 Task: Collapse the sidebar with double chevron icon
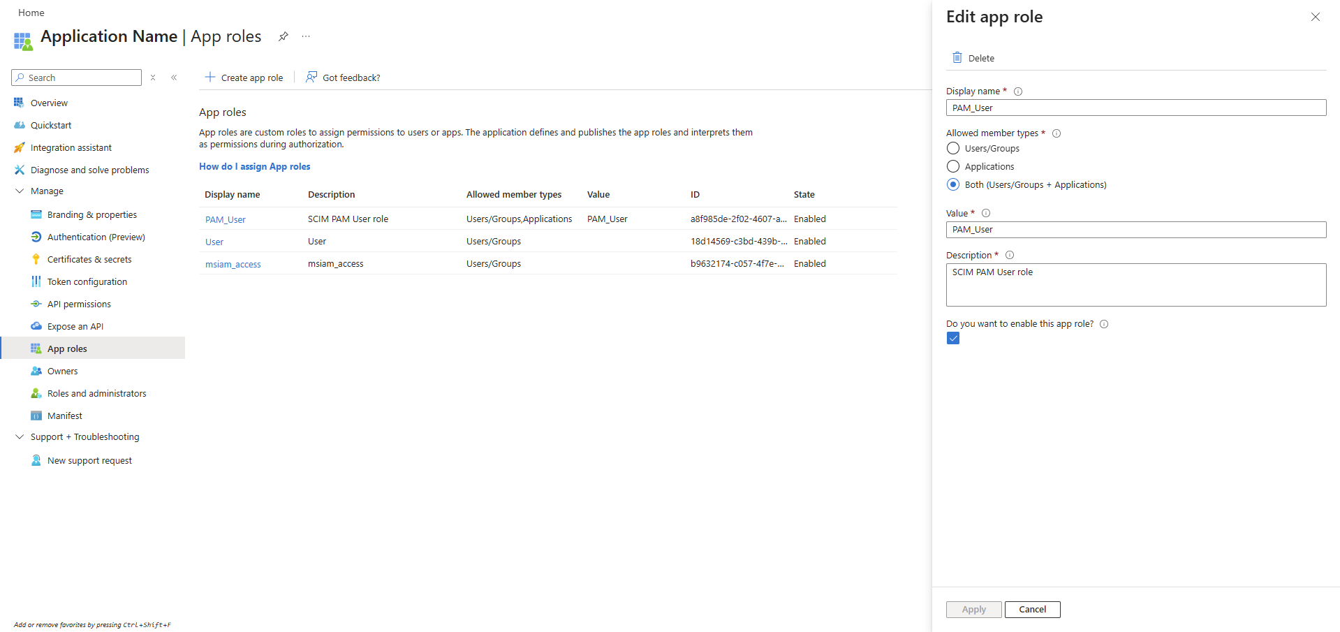click(174, 78)
